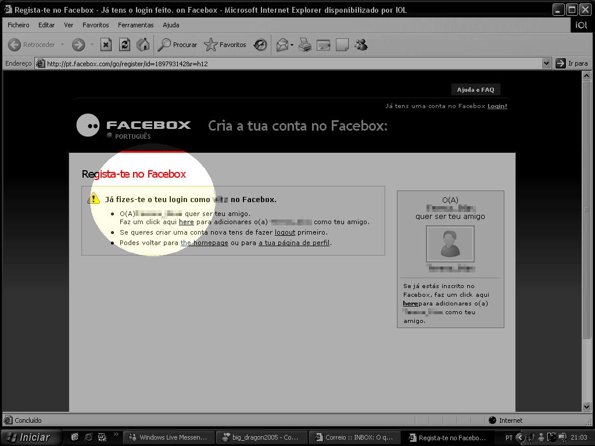Open 'a tua página de perfil' link
The image size is (595, 446).
click(x=294, y=243)
